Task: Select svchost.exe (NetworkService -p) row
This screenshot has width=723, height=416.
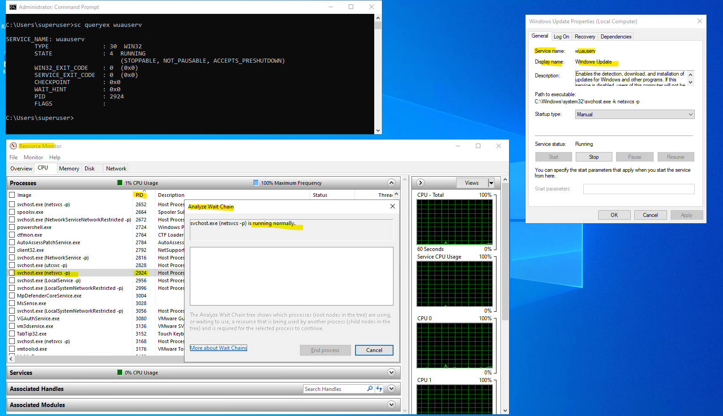Action: pyautogui.click(x=96, y=258)
